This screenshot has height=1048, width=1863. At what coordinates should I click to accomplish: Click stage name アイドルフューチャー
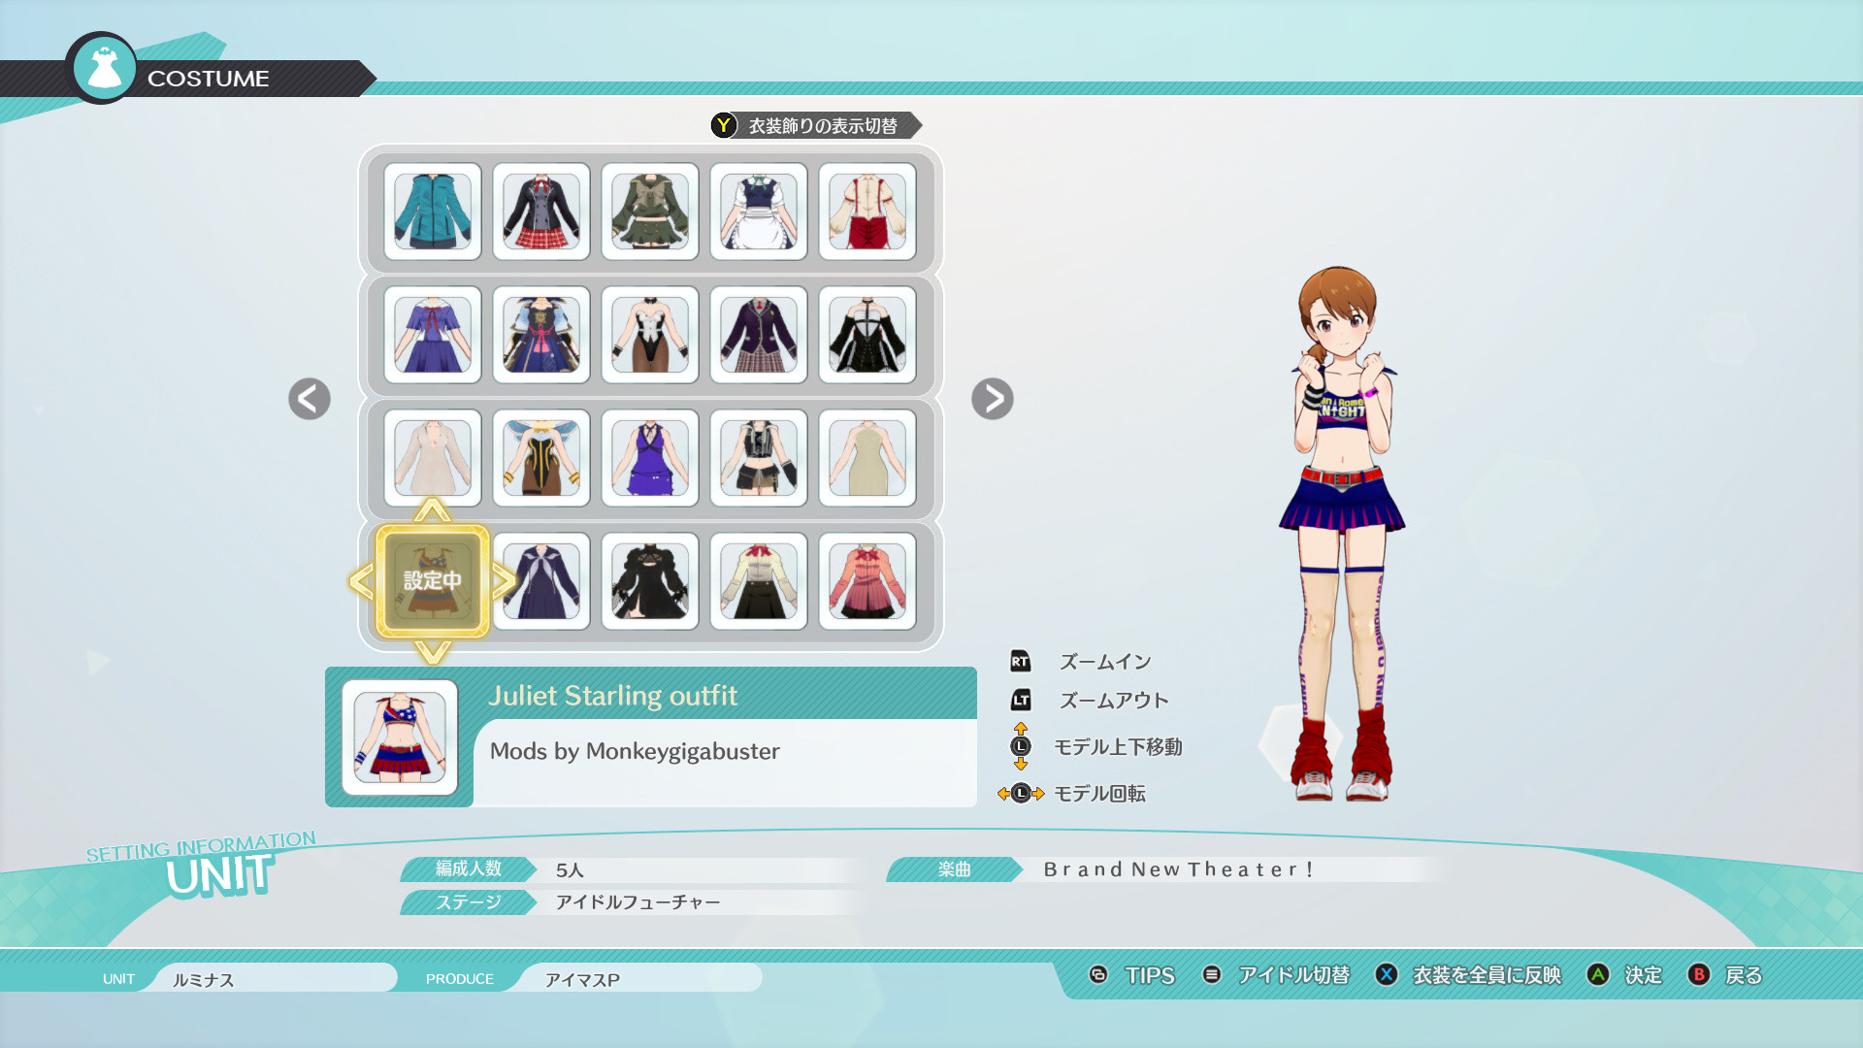[637, 902]
